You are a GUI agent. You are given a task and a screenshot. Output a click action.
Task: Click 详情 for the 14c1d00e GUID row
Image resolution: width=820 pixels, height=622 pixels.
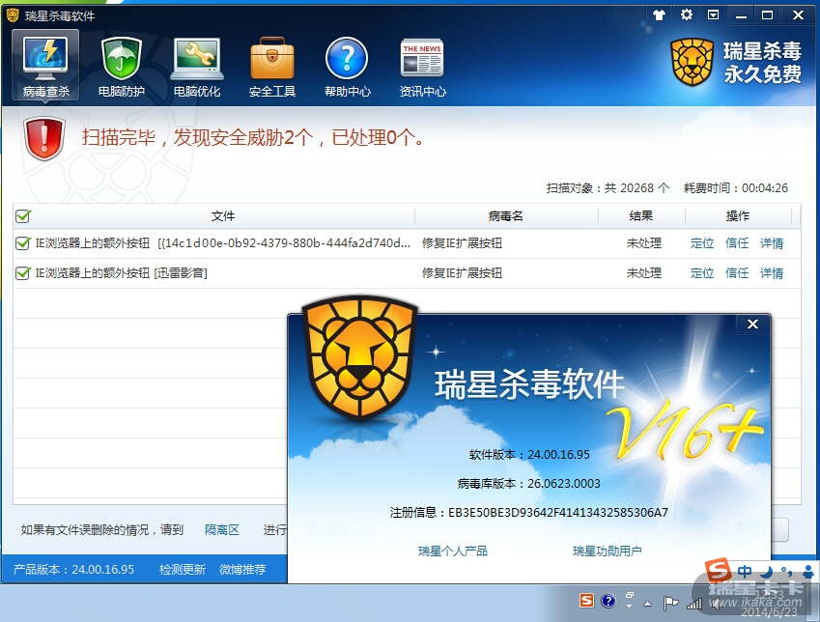tap(772, 243)
